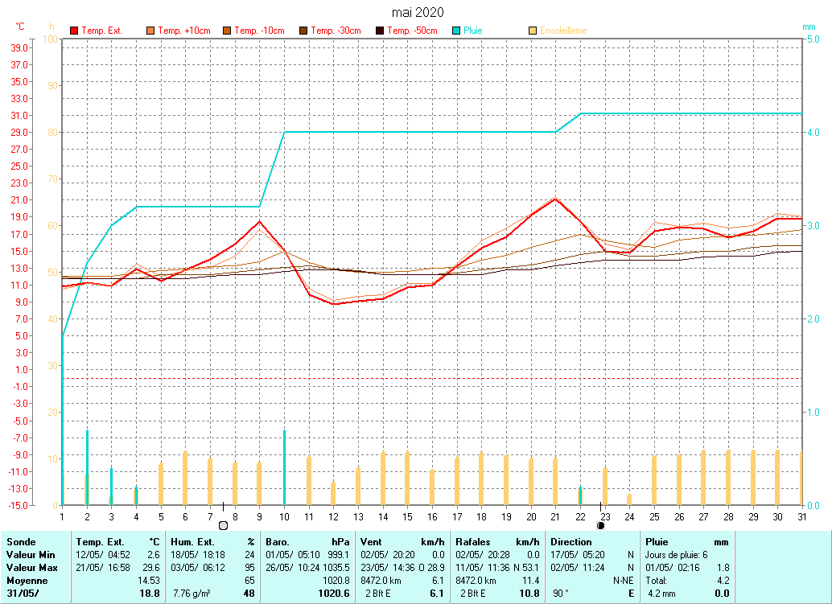The width and height of the screenshot is (832, 604).
Task: Click the orange Temp. +10cm legend swatch
Action: (x=150, y=31)
